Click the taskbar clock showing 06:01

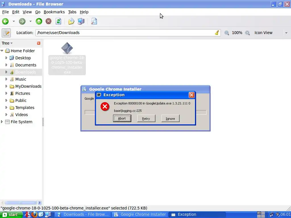(x=285, y=215)
